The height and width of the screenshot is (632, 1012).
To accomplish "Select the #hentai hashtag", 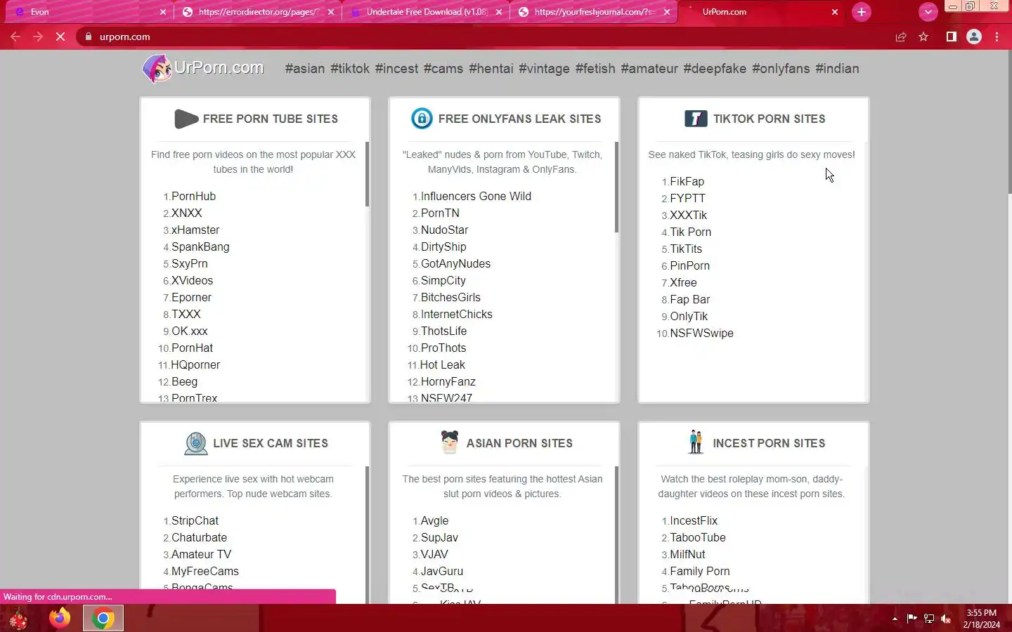I will click(491, 69).
